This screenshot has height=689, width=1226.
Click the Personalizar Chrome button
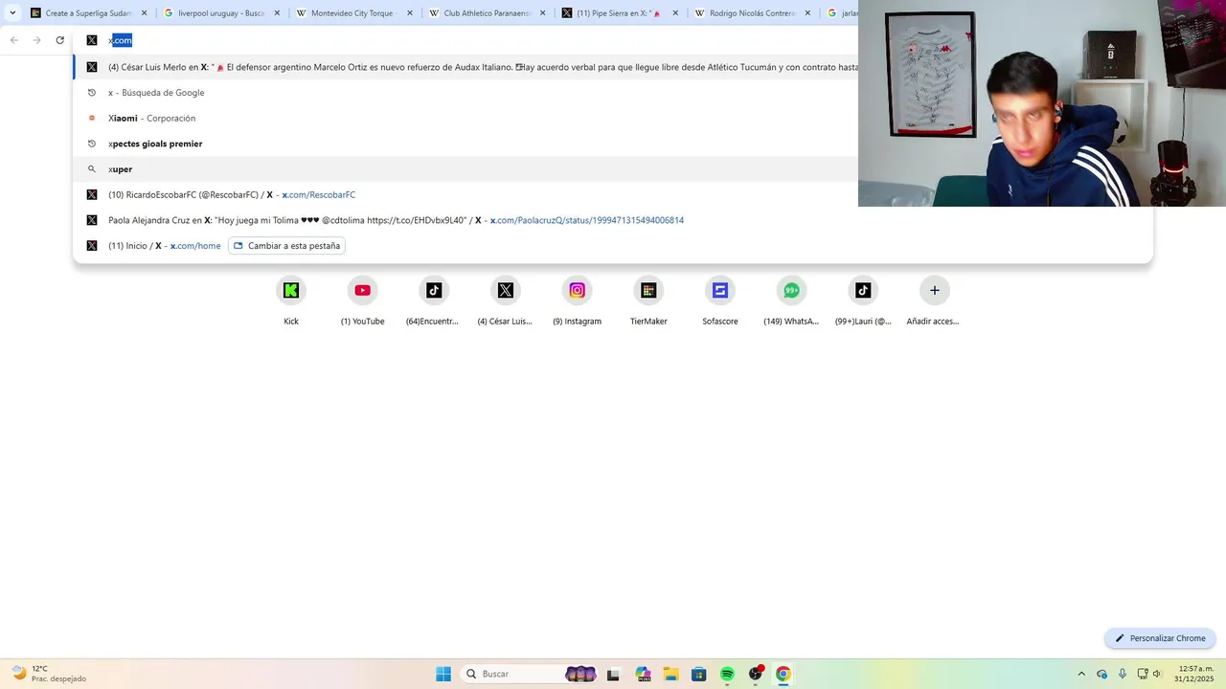point(1160,638)
